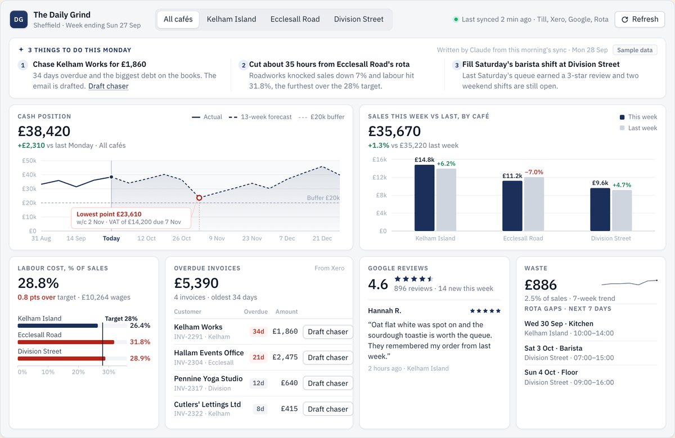
Task: Click the Last week legend swatch
Action: 622,128
